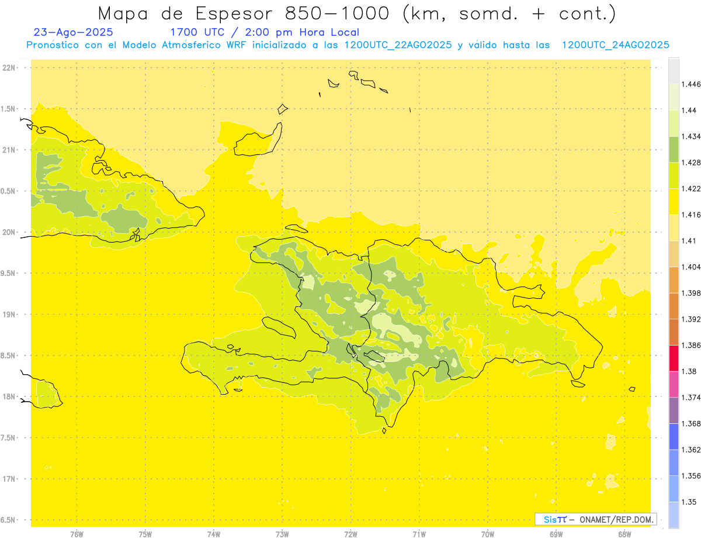701x542 pixels.
Task: Click the 72W longitude label
Action: tap(350, 534)
